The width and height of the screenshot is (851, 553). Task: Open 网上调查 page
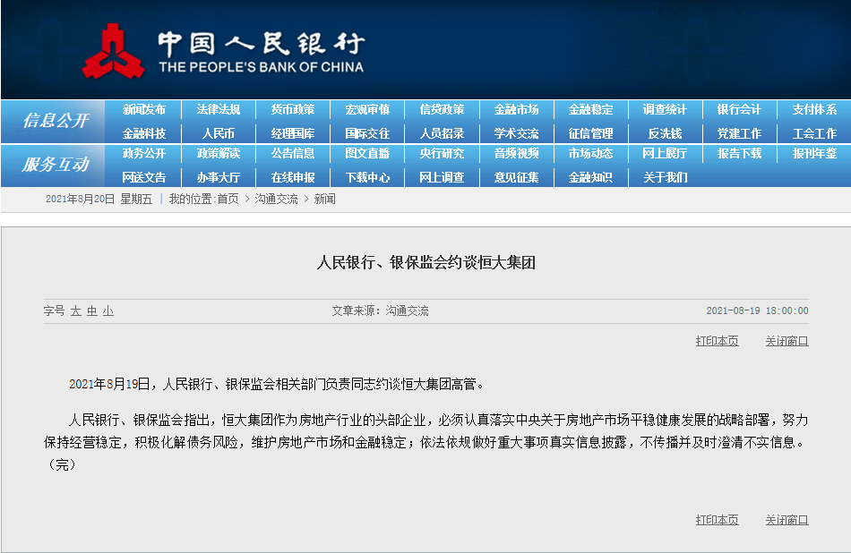click(442, 177)
